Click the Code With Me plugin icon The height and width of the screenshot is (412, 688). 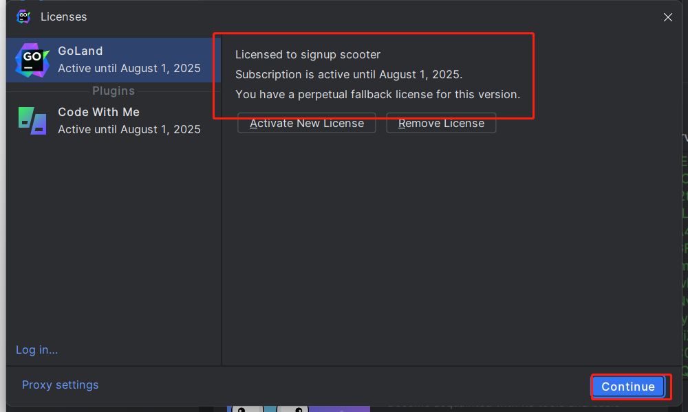[x=32, y=120]
